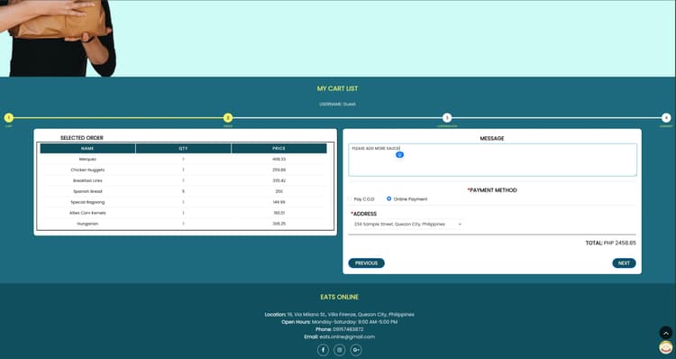The height and width of the screenshot is (359, 676).
Task: Open the Facebook page icon
Action: click(x=323, y=350)
